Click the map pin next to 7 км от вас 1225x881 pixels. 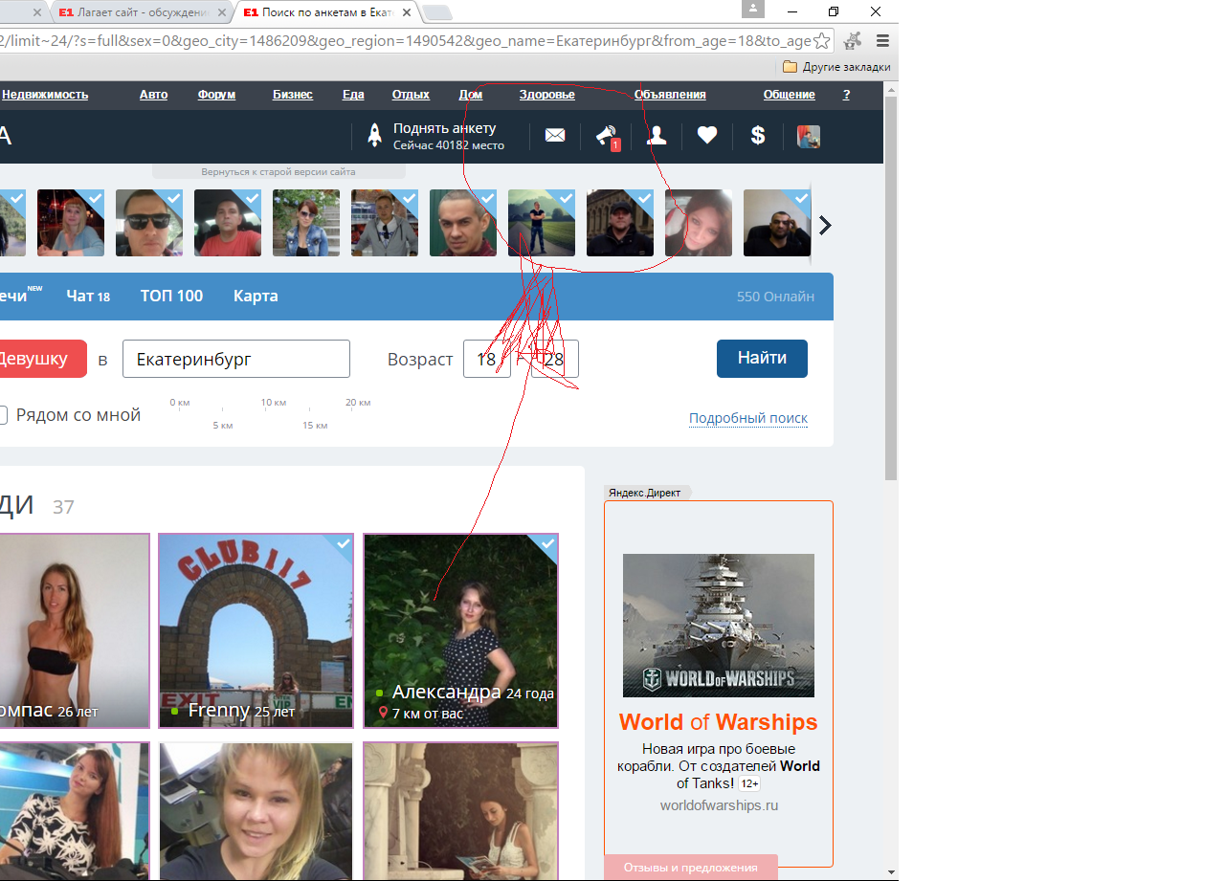click(383, 714)
